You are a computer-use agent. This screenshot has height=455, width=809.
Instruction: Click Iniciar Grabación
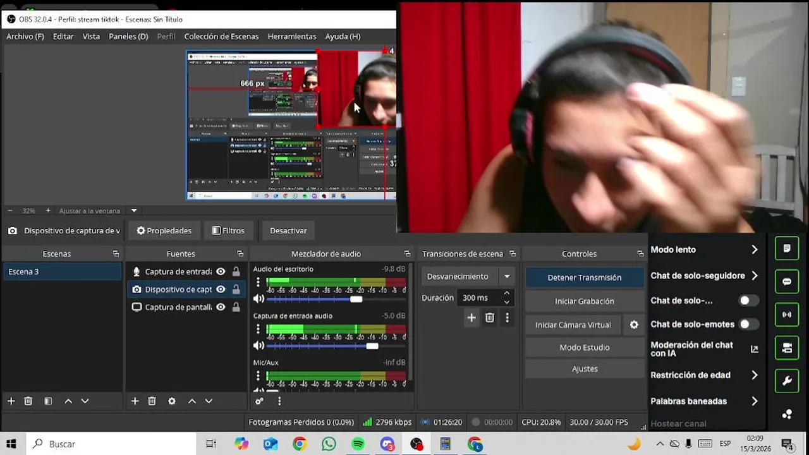pos(584,301)
